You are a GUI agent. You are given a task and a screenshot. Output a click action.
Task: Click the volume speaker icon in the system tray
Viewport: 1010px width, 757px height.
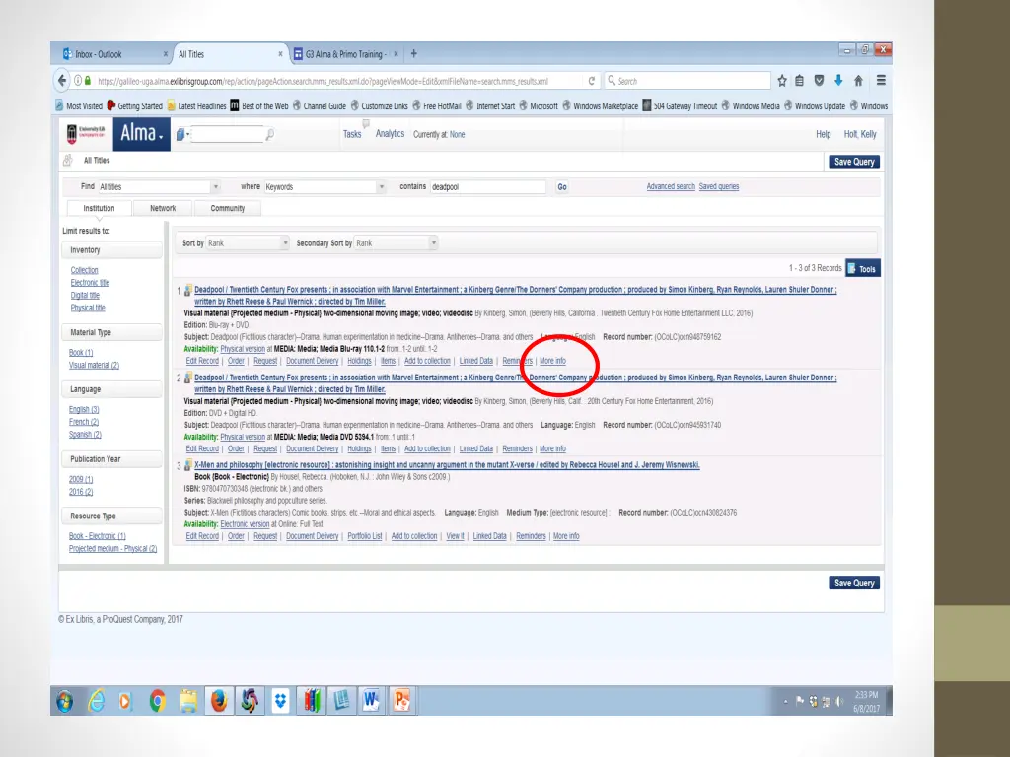click(x=838, y=701)
